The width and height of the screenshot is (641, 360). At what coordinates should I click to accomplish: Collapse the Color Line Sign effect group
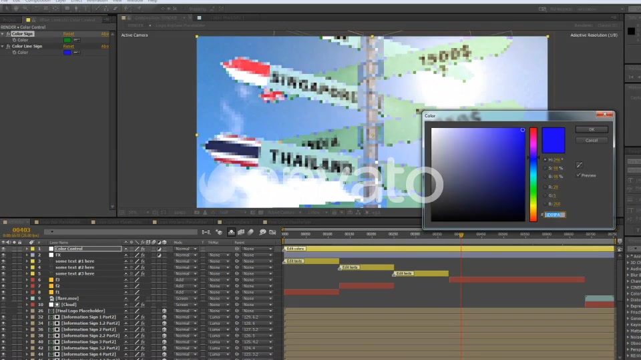pyautogui.click(x=3, y=46)
